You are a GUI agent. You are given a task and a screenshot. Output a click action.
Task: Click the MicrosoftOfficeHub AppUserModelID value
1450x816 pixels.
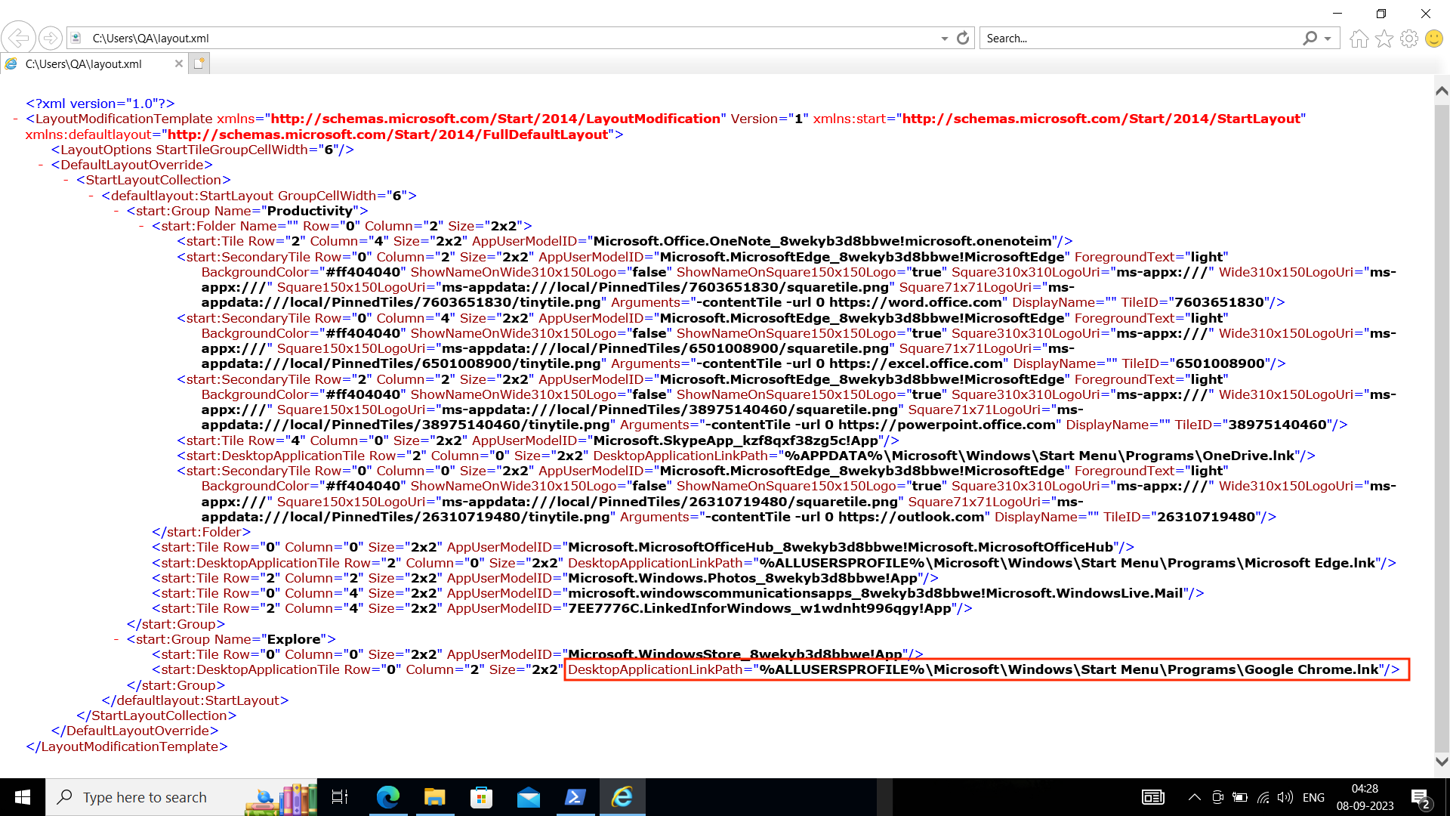pos(841,547)
